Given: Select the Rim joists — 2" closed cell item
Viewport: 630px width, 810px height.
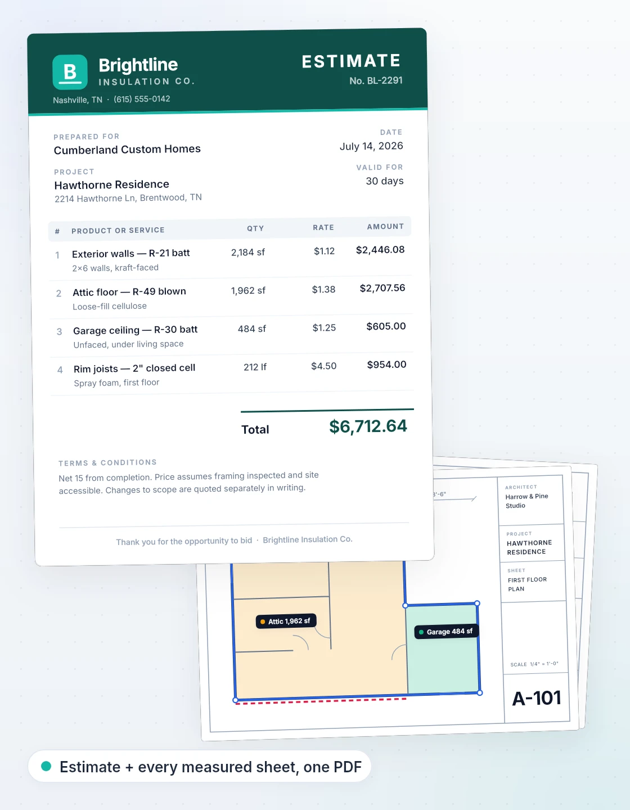Looking at the screenshot, I should 134,368.
